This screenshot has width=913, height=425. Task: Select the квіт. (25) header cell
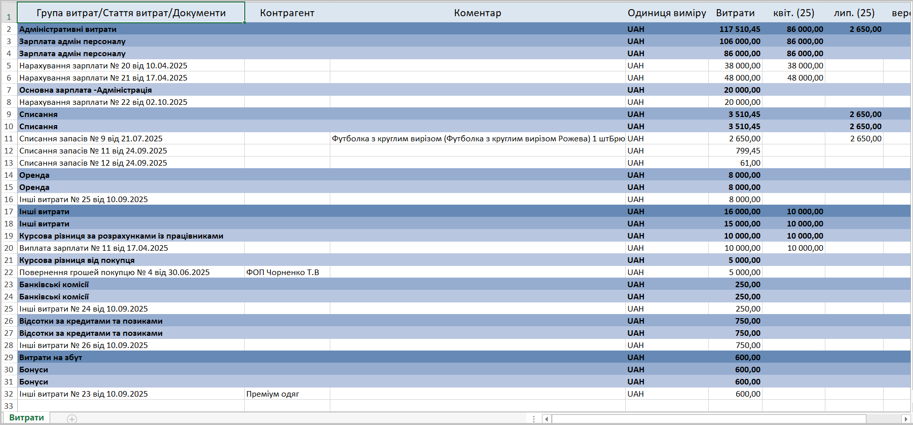point(793,13)
